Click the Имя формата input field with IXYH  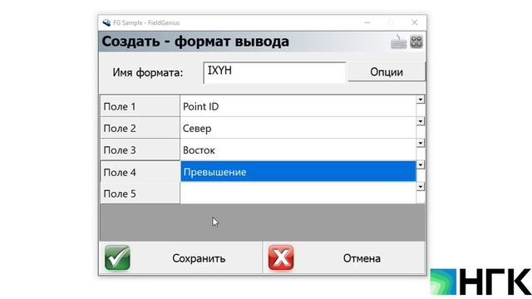click(274, 72)
